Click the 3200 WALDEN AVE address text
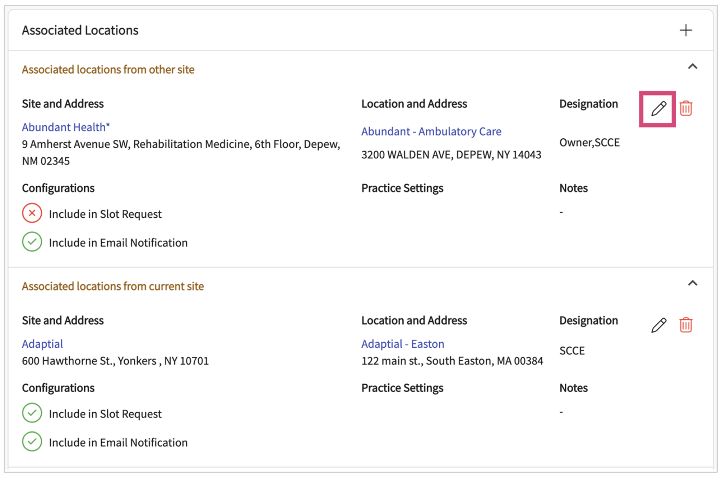Viewport: 722px width, 477px height. 451,155
